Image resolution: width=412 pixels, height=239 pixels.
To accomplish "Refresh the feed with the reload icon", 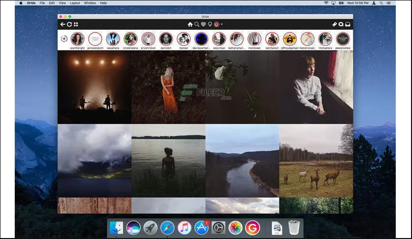I will 69,25.
